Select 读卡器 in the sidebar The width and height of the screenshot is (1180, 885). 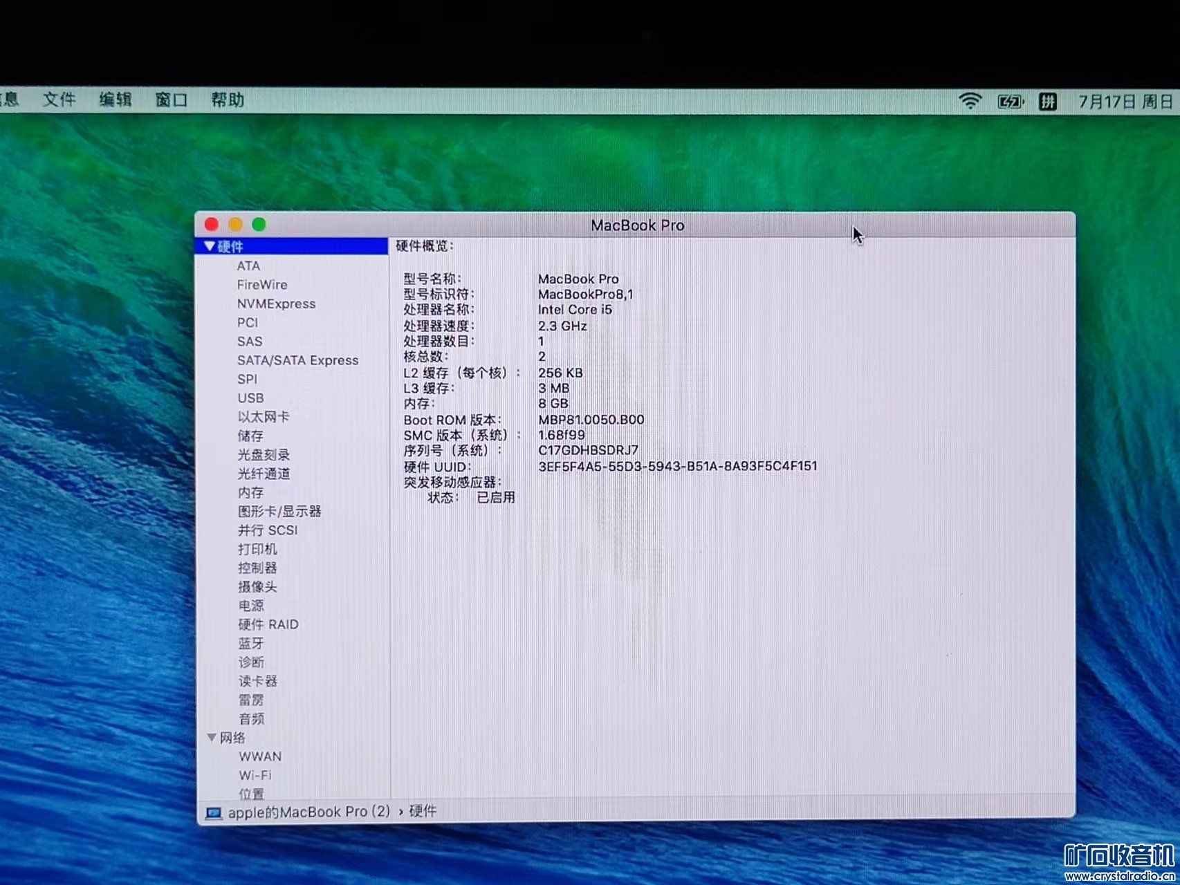[258, 681]
